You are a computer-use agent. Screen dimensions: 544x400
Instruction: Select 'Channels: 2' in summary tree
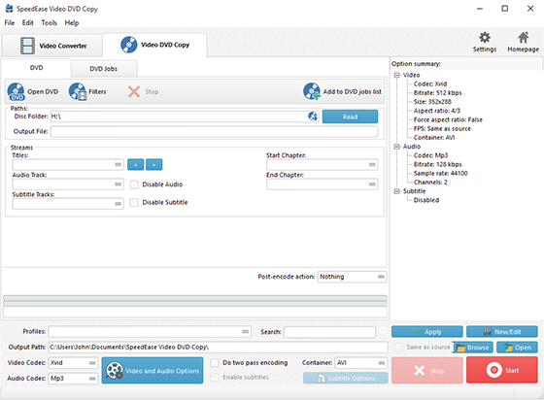[430, 183]
